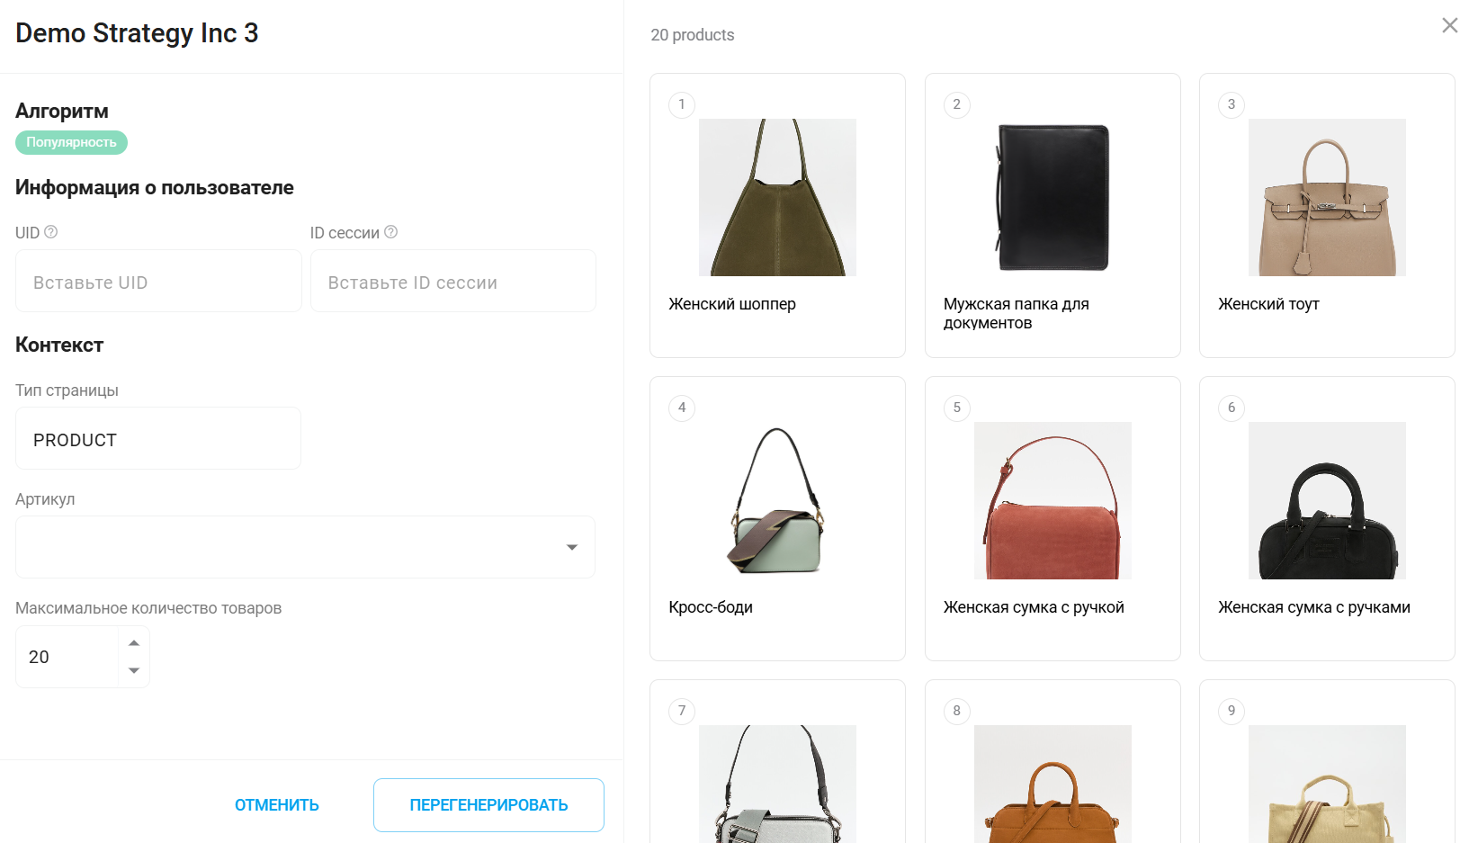Click the number 7 product card badge
Viewport: 1469px width, 843px height.
(682, 711)
